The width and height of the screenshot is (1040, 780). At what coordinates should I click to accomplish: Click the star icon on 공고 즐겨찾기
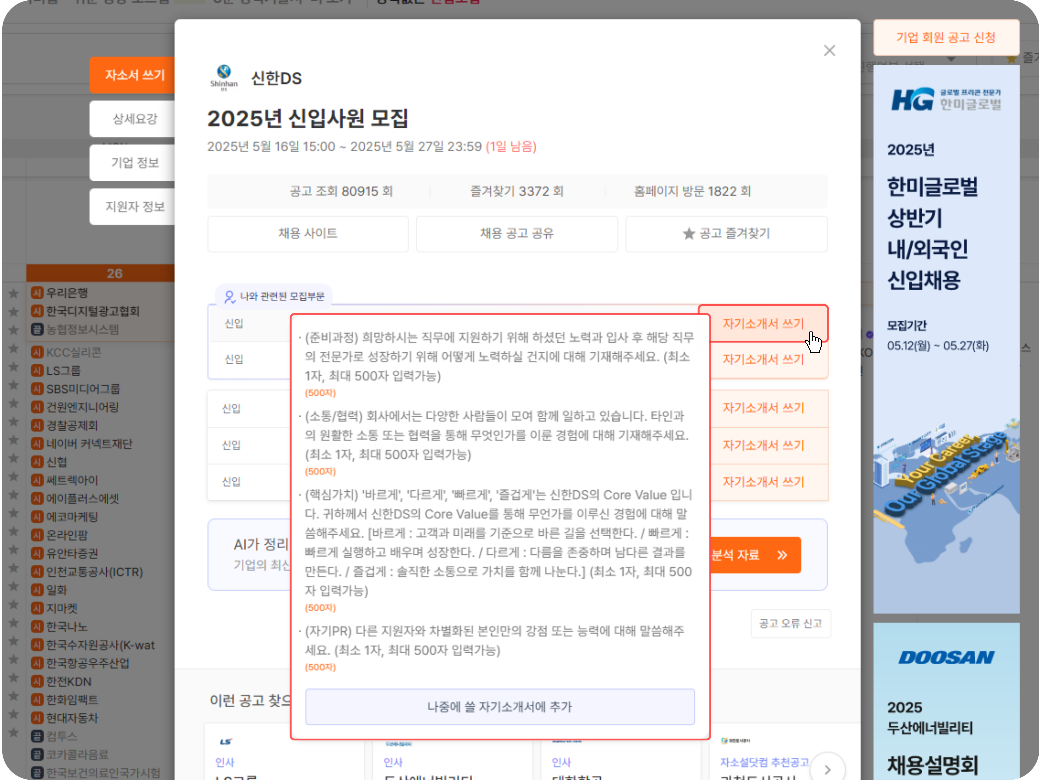pos(688,234)
